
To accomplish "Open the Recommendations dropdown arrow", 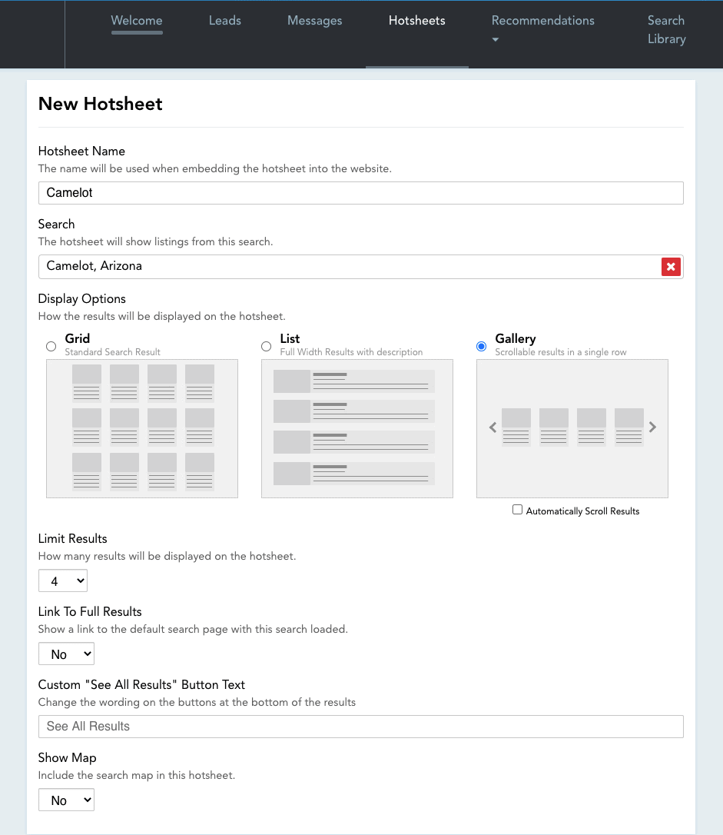I will click(x=495, y=38).
